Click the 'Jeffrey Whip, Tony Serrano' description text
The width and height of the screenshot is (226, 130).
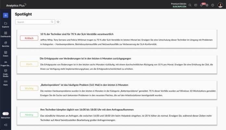126,42
